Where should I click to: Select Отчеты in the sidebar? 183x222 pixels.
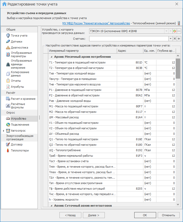pyautogui.click(x=16, y=81)
